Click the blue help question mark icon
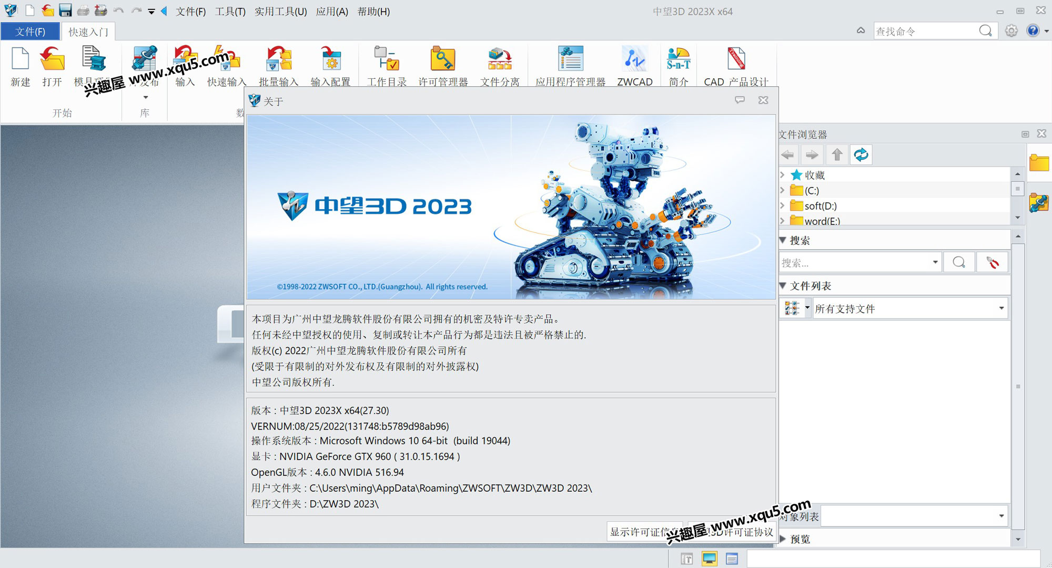 click(x=1033, y=30)
